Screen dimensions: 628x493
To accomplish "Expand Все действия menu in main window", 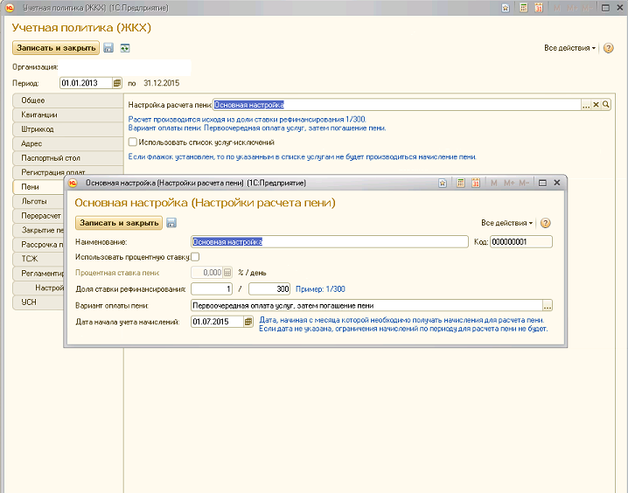I will (x=569, y=48).
